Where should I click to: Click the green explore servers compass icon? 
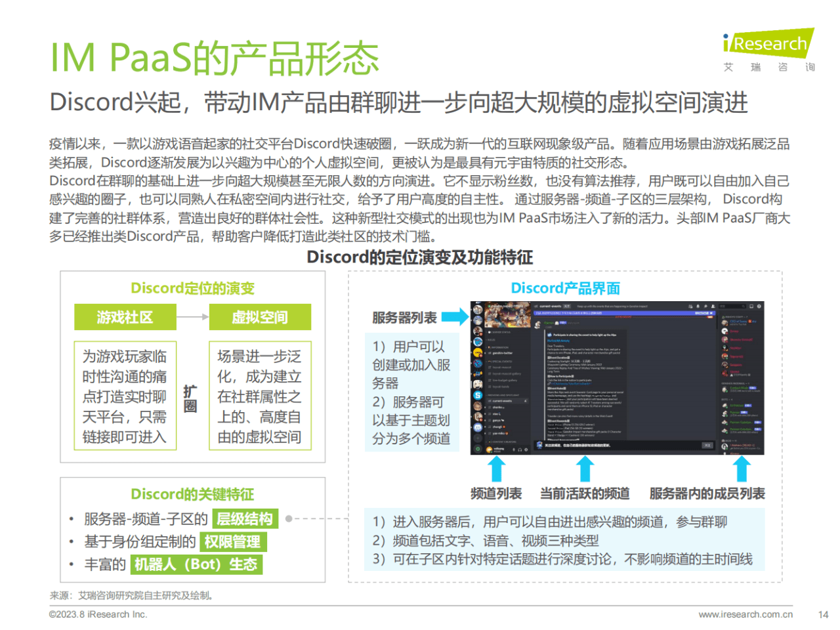tap(478, 449)
